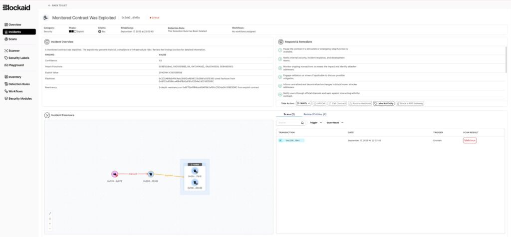Switch to the Scans (1) tab
Viewport: 511px width, 237px height.
(x=289, y=114)
